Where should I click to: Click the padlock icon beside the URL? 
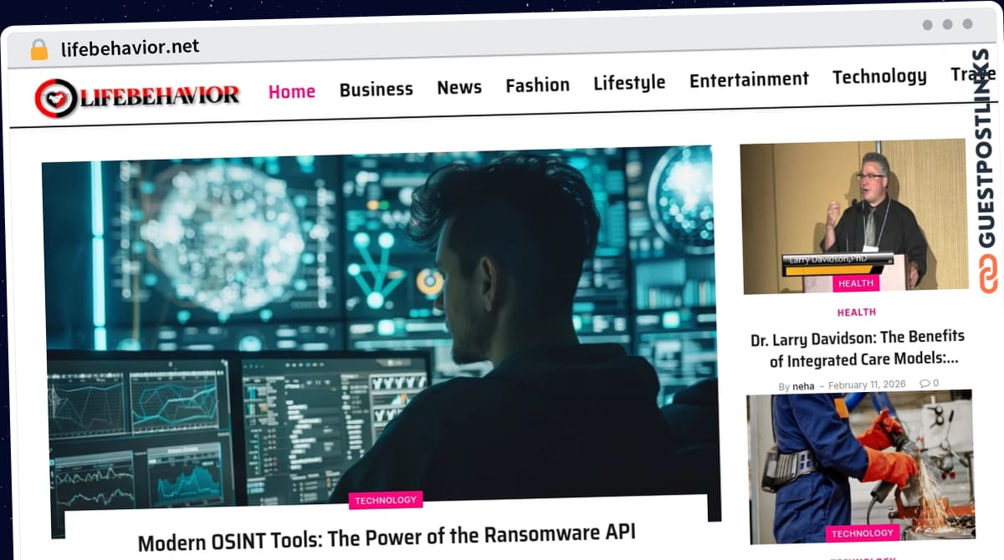(x=39, y=50)
